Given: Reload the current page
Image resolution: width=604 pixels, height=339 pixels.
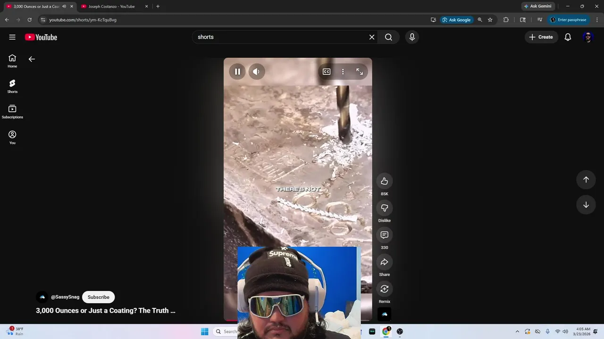Looking at the screenshot, I should 29,20.
